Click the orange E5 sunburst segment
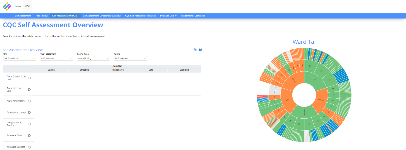The height and width of the screenshot is (150, 406). tap(329, 112)
